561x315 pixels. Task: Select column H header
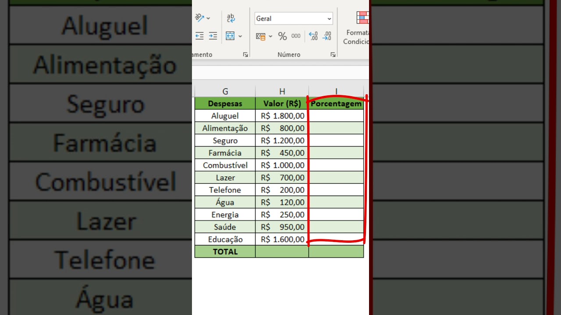[282, 91]
